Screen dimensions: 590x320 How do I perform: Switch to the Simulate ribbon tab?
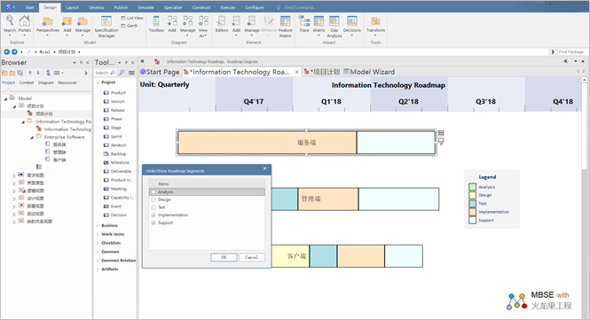coord(146,7)
